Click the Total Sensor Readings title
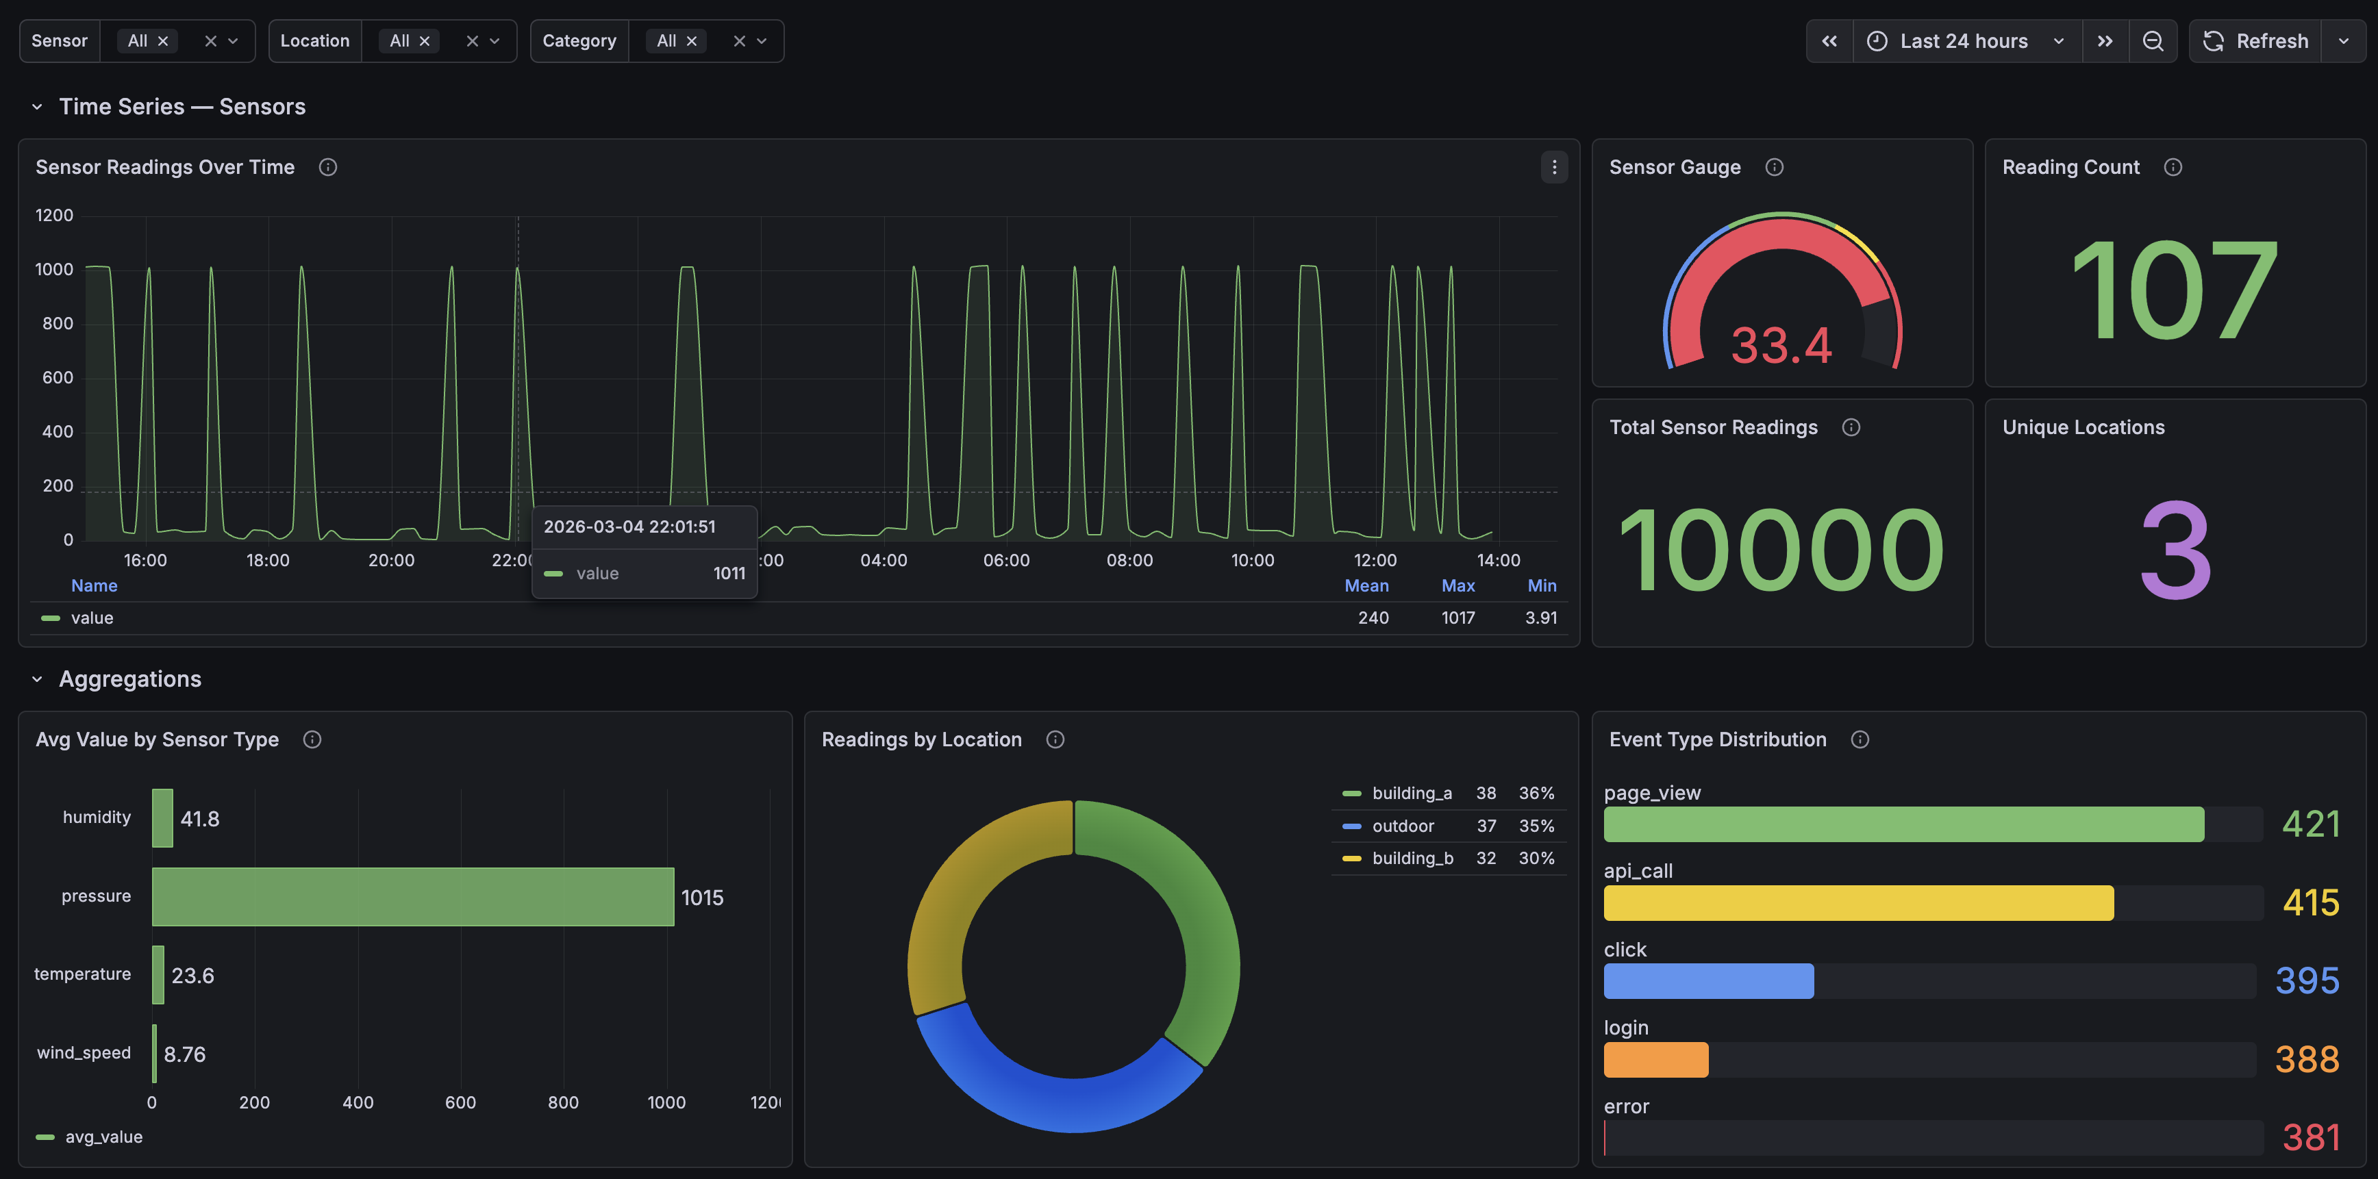2378x1179 pixels. [1714, 427]
